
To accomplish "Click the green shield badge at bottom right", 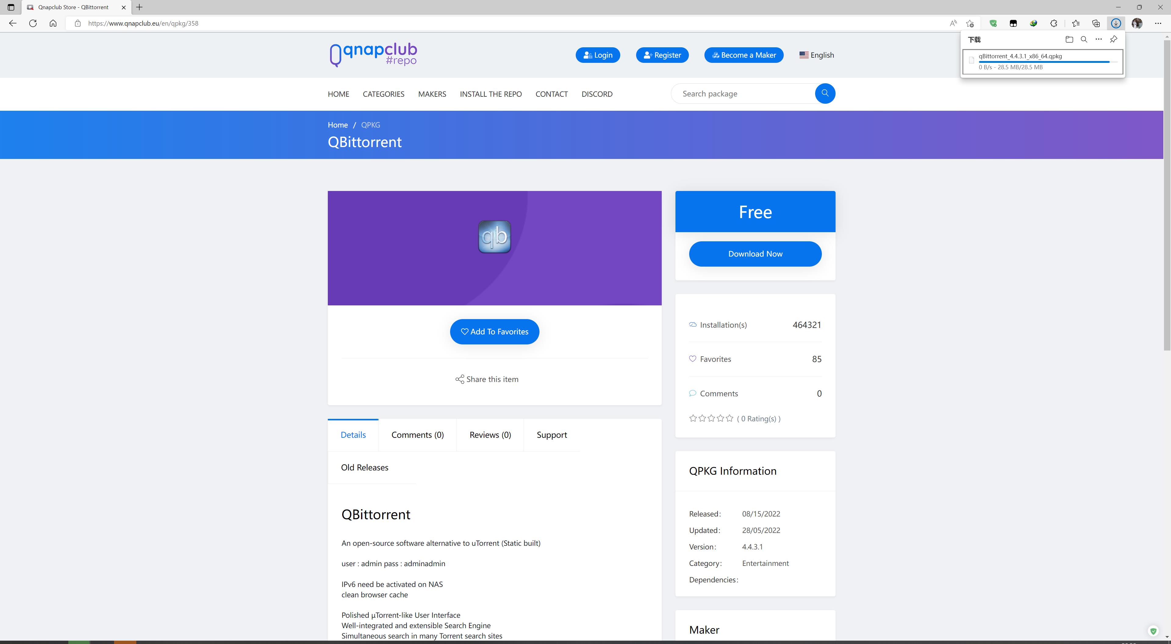I will pos(1153,631).
